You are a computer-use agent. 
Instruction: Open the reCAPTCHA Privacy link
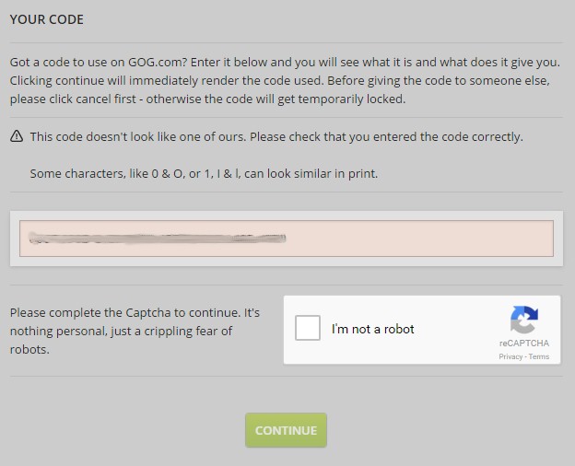pos(510,356)
